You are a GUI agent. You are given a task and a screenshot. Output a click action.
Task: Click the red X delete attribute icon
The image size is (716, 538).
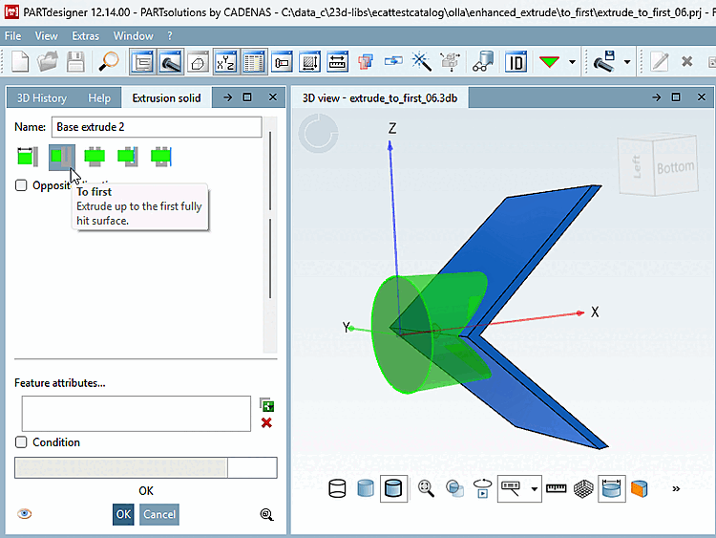click(266, 422)
